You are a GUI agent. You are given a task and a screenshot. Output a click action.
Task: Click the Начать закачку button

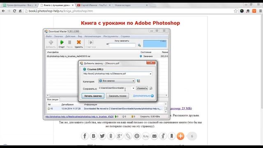pyautogui.click(x=93, y=96)
